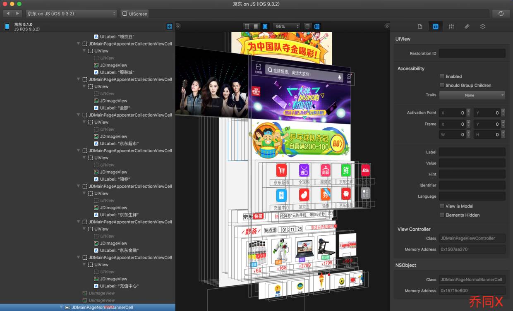Select the JDMainPageNormalBannerCell row
The width and height of the screenshot is (513, 311).
pos(88,307)
